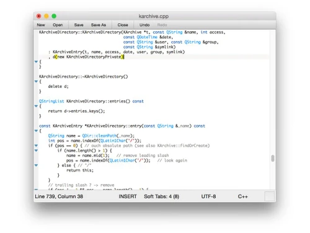Click the empty square status bar box
310x233 pixels.
click(270, 196)
